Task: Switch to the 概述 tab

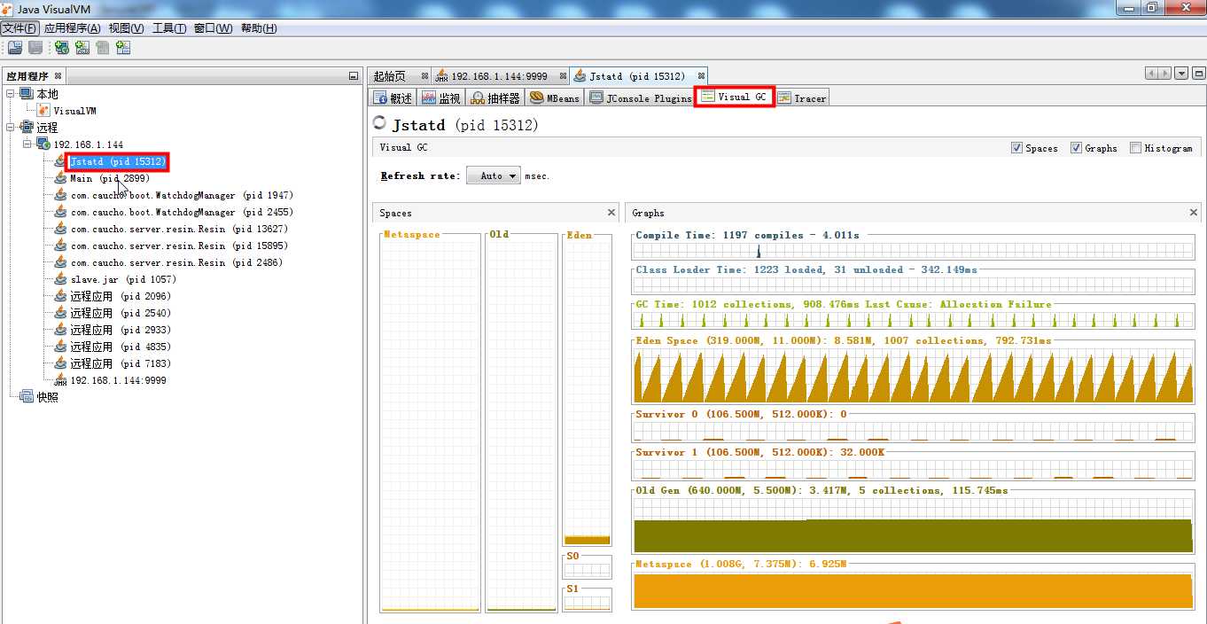Action: pos(393,98)
